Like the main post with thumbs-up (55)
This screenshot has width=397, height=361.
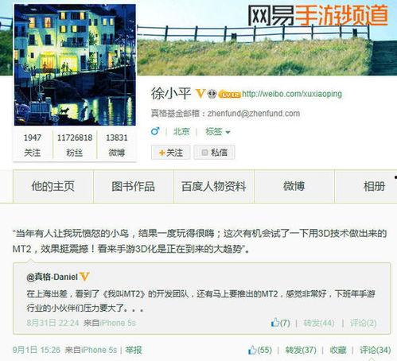tap(260, 350)
